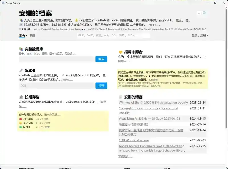Click the globe language selector icon
Image resolution: width=228 pixels, height=169 pixels.
[204, 13]
